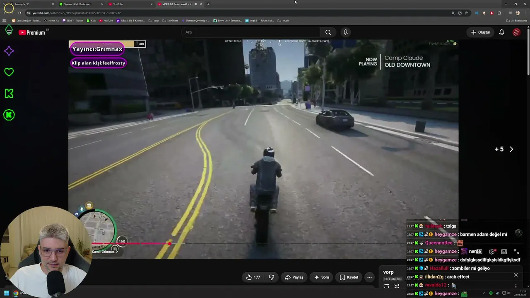Open the Ücretsiz Çevrimiçi bookmark
The width and height of the screenshot is (530, 298).
[196, 21]
